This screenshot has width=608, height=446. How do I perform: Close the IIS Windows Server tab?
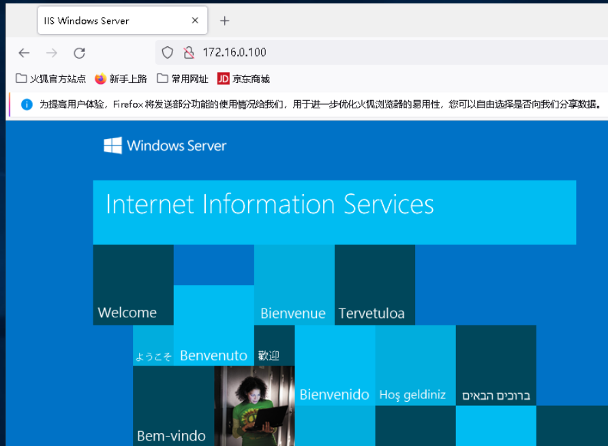click(x=195, y=20)
